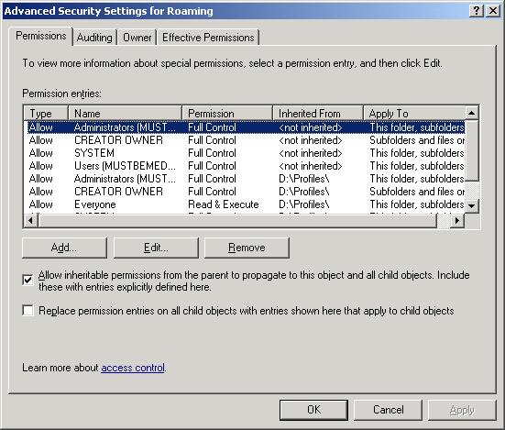Screen dimensions: 505x430
Task: Click 'Subfolders and files' in not-inherited CREATOR OWNER row
Action: (x=417, y=140)
